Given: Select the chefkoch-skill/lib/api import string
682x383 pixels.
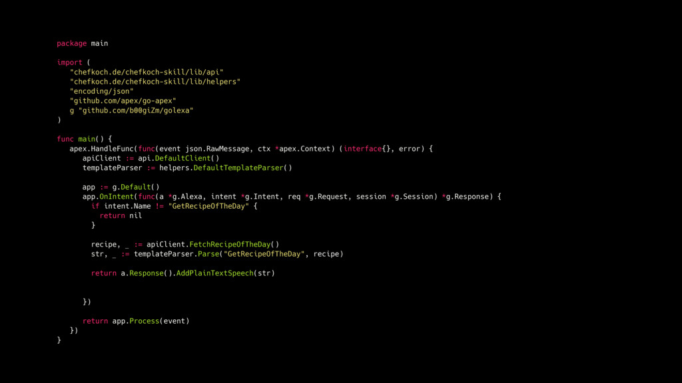Looking at the screenshot, I should point(147,72).
